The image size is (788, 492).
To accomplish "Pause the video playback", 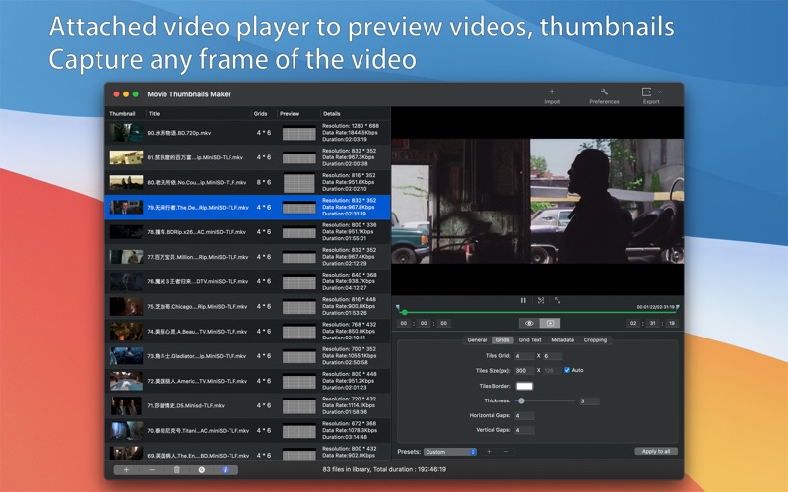I will coord(523,300).
